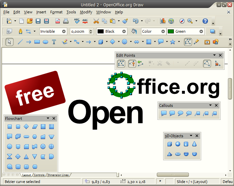Open the Color area style dropdown
234x186 pixels.
pyautogui.click(x=163, y=31)
